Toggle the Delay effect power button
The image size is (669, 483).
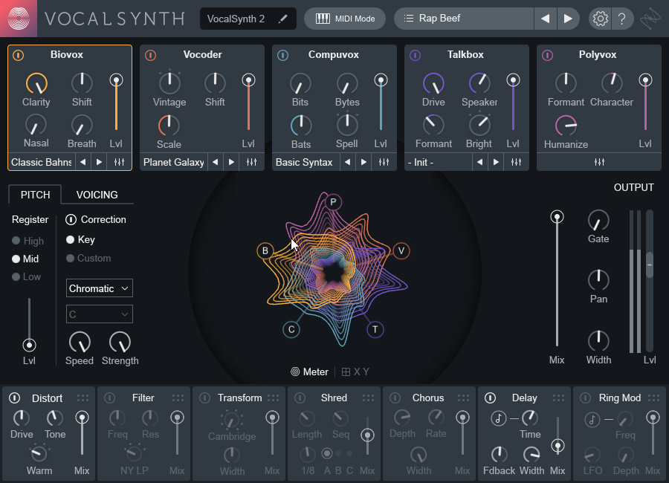491,398
